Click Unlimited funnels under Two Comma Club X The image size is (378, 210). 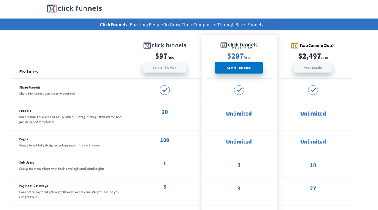313,114
